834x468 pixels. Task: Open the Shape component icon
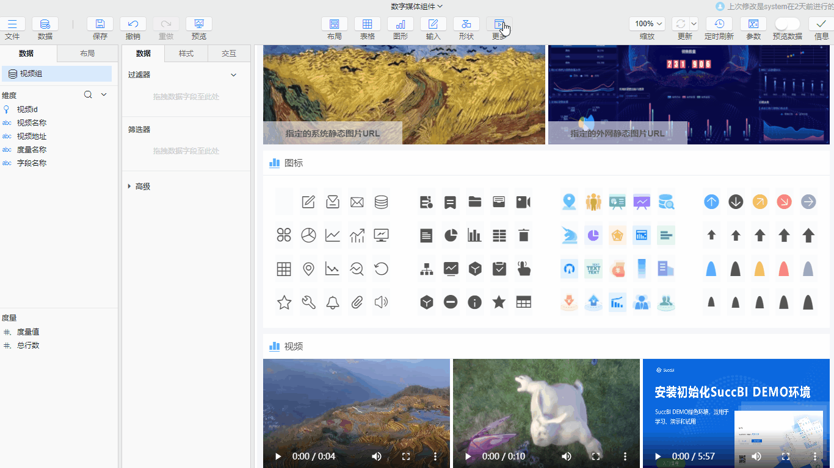click(466, 24)
